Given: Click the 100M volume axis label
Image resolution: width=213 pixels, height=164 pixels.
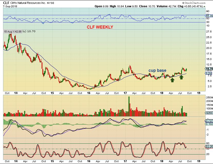Looking at the screenshot, I should [209, 109].
